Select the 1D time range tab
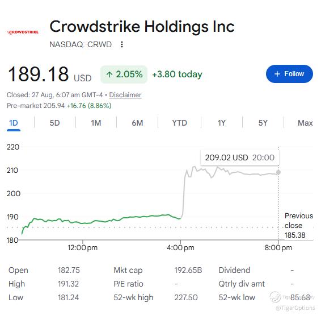 coord(14,123)
